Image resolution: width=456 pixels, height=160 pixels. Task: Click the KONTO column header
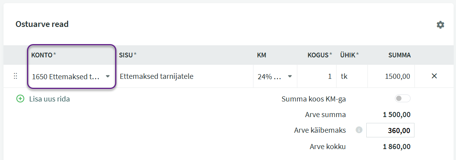point(42,55)
